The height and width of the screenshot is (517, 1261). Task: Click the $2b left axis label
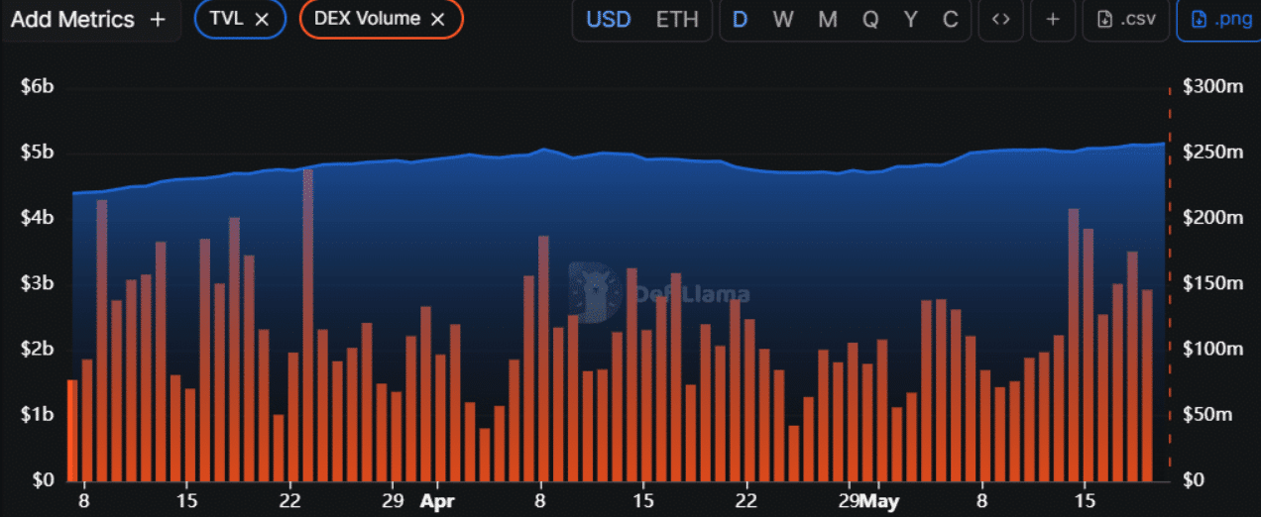[38, 350]
